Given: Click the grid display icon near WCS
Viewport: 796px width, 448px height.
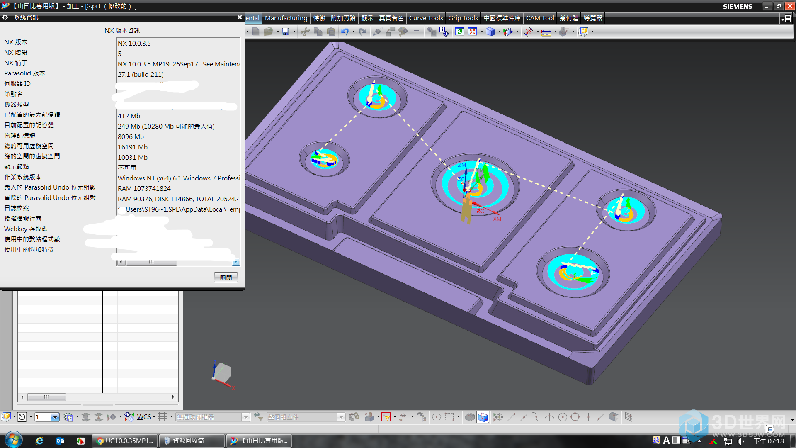Looking at the screenshot, I should [163, 417].
